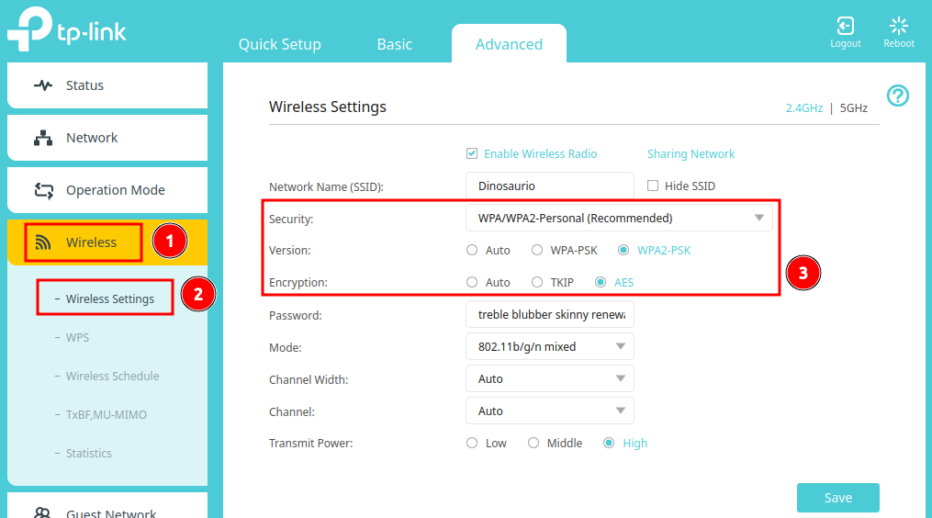The width and height of the screenshot is (932, 518).
Task: Toggle Enable Wireless Radio checkbox
Action: coord(472,153)
